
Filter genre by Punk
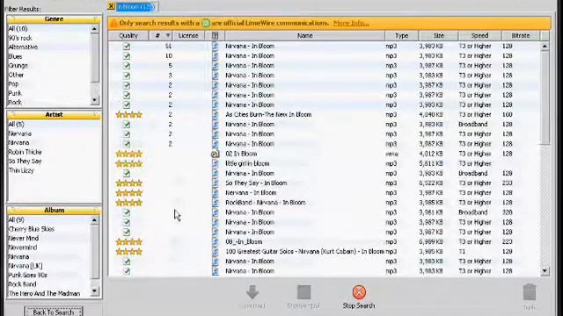click(x=15, y=93)
